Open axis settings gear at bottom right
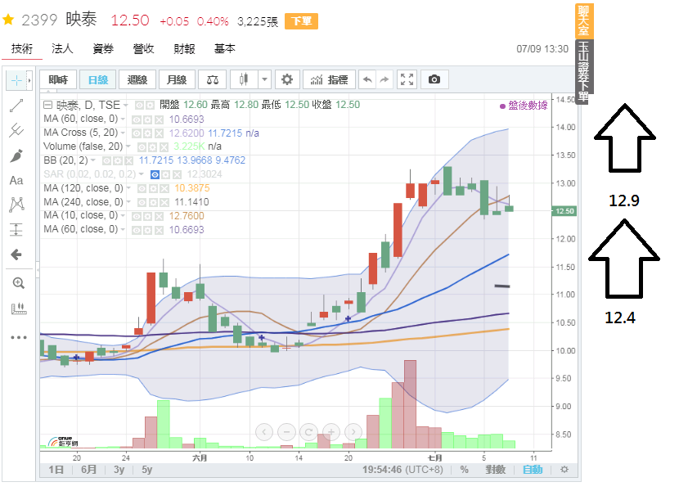679x491 pixels. (564, 470)
